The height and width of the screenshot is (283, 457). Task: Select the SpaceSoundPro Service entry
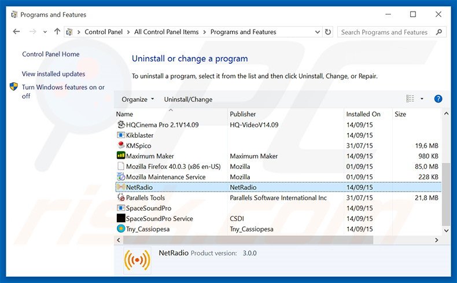[x=160, y=219]
